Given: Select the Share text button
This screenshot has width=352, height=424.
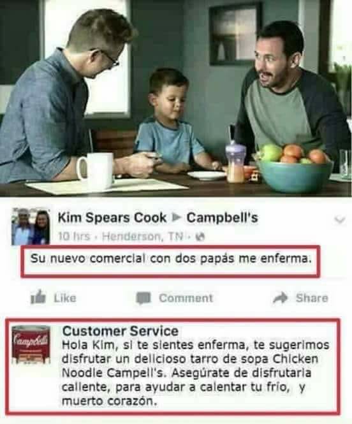Looking at the screenshot, I should 312,298.
